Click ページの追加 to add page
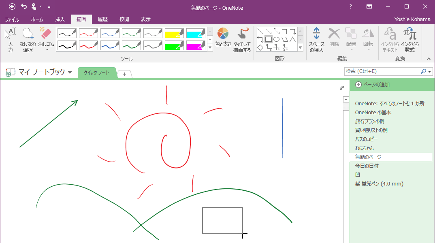 pos(373,85)
